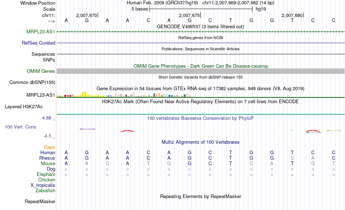Viewport: 345px width, 210px height.
Task: Select the Human species label
Action: (x=48, y=152)
